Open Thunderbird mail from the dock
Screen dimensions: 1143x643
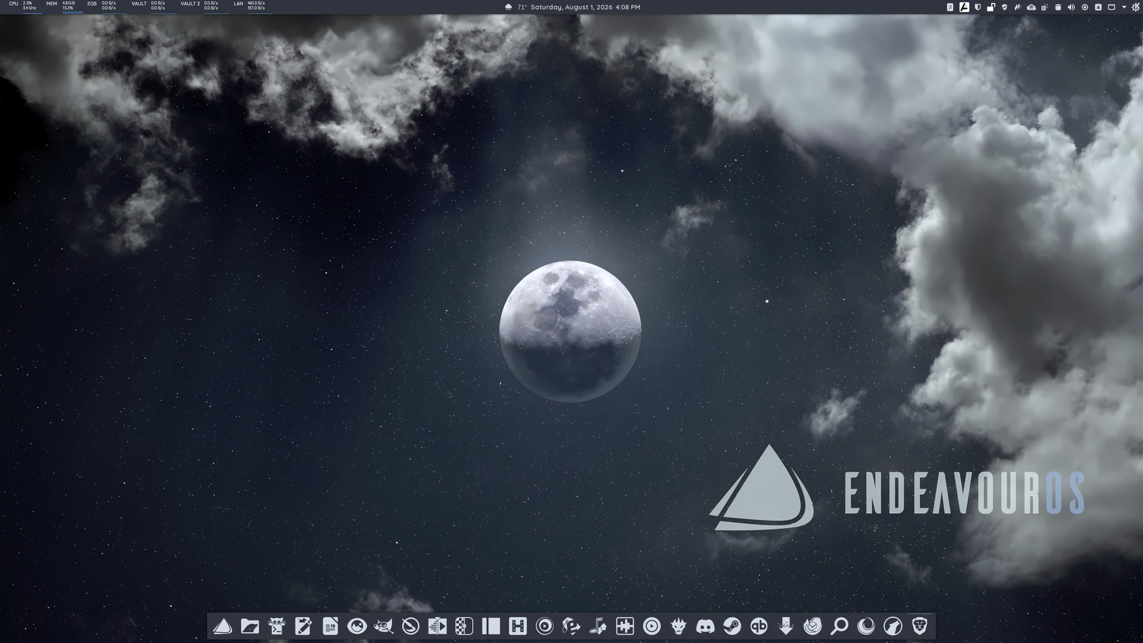(813, 626)
